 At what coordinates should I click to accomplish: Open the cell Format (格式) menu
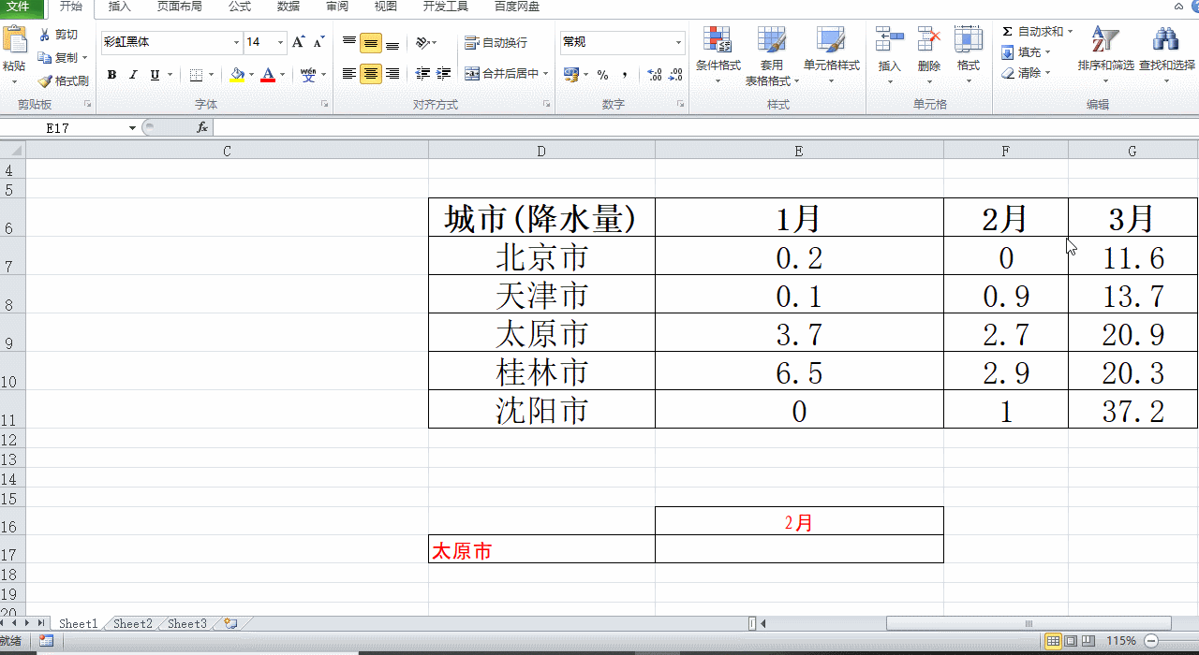968,54
